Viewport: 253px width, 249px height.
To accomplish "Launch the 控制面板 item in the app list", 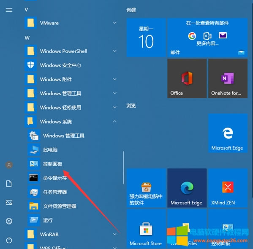I will (72, 164).
